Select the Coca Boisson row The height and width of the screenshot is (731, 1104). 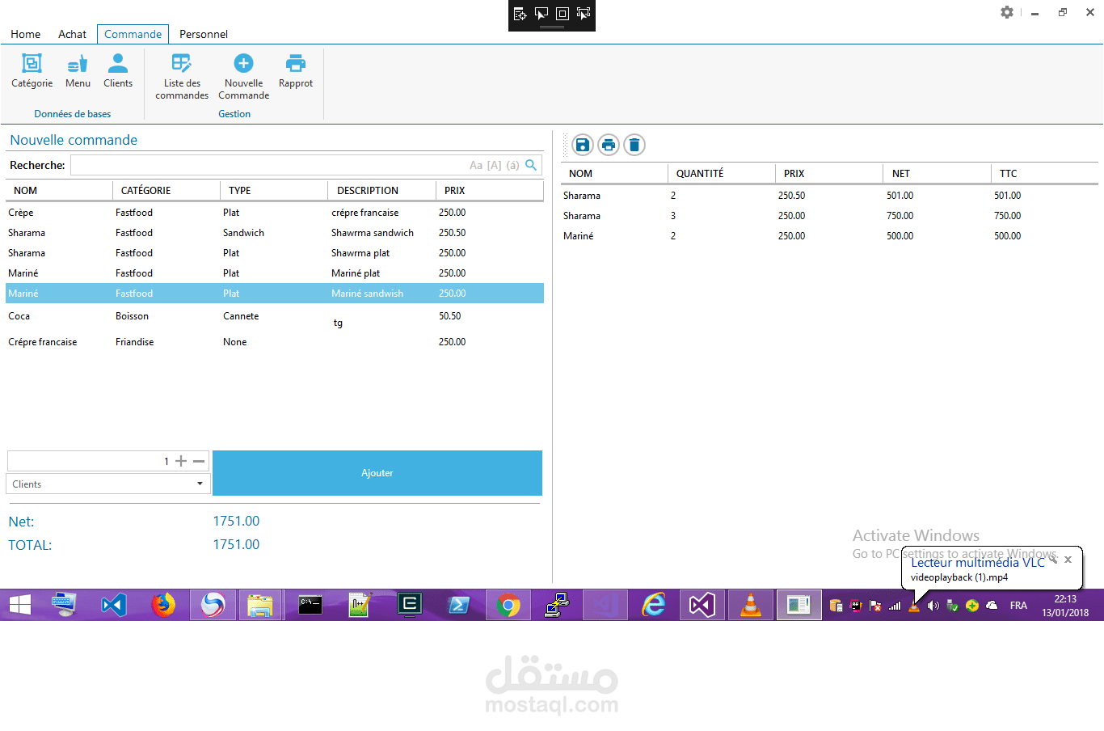(275, 316)
